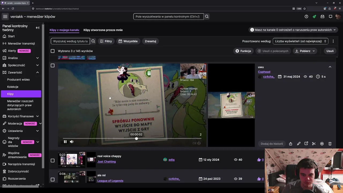Collapse the Zawartość sidebar section
Screen dimensions: 343x193
click(x=38, y=72)
